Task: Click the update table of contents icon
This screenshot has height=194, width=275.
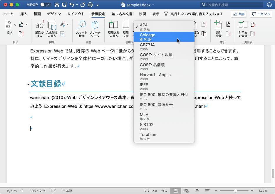Action: coord(21,34)
